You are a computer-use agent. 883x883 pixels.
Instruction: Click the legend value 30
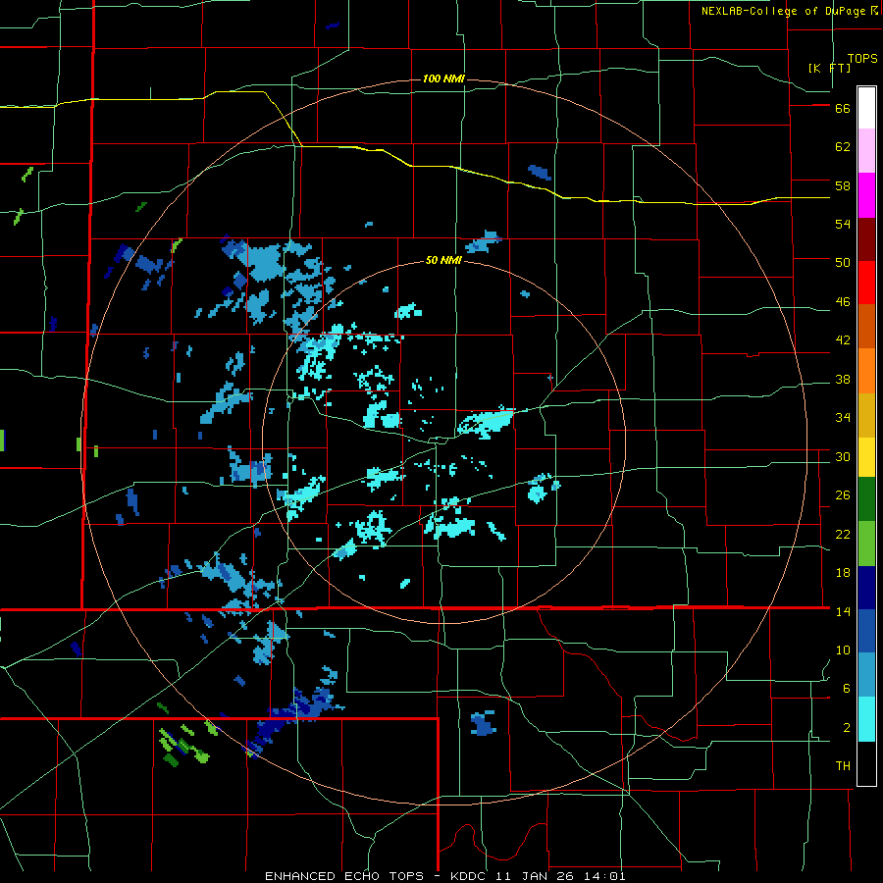coord(843,456)
